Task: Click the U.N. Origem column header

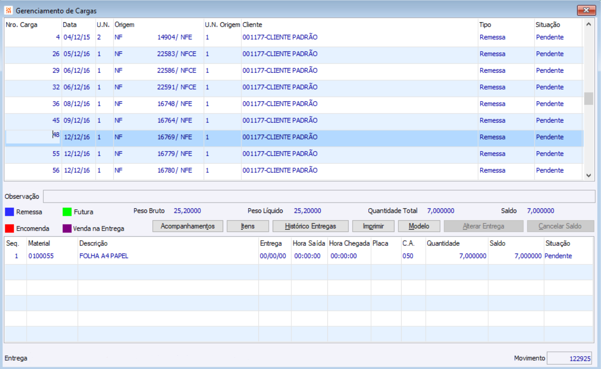Action: pyautogui.click(x=222, y=25)
